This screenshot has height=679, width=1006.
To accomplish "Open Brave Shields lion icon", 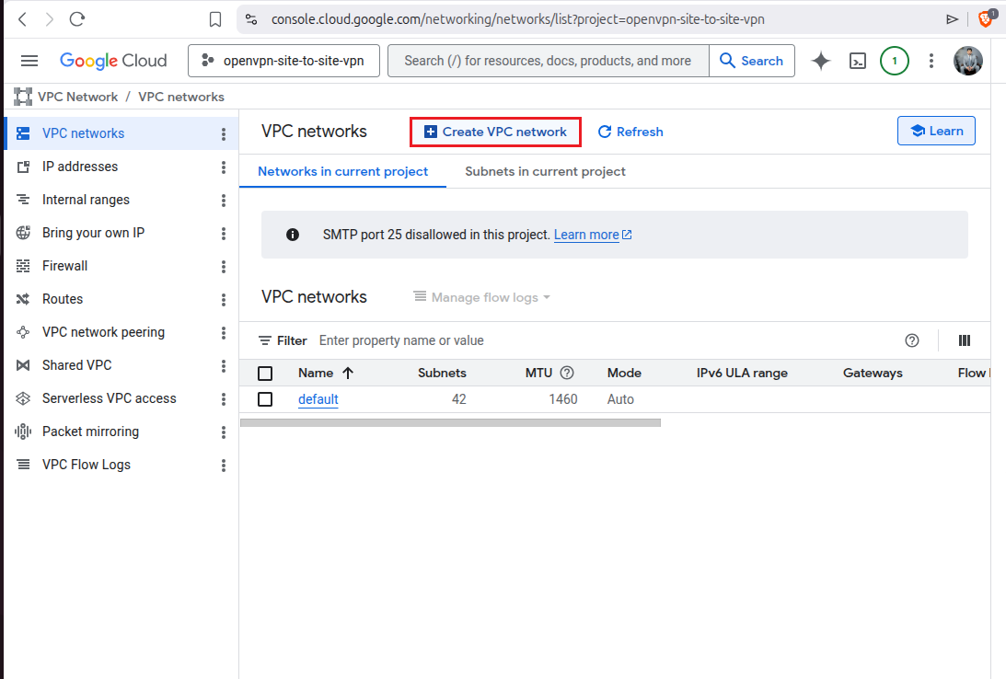I will pyautogui.click(x=986, y=18).
